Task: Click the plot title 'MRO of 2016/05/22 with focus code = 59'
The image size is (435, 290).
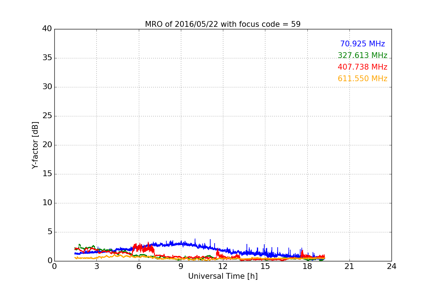Action: 223,24
